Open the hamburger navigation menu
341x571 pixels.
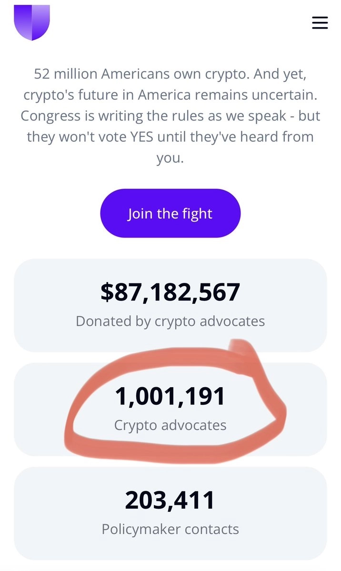pos(320,22)
